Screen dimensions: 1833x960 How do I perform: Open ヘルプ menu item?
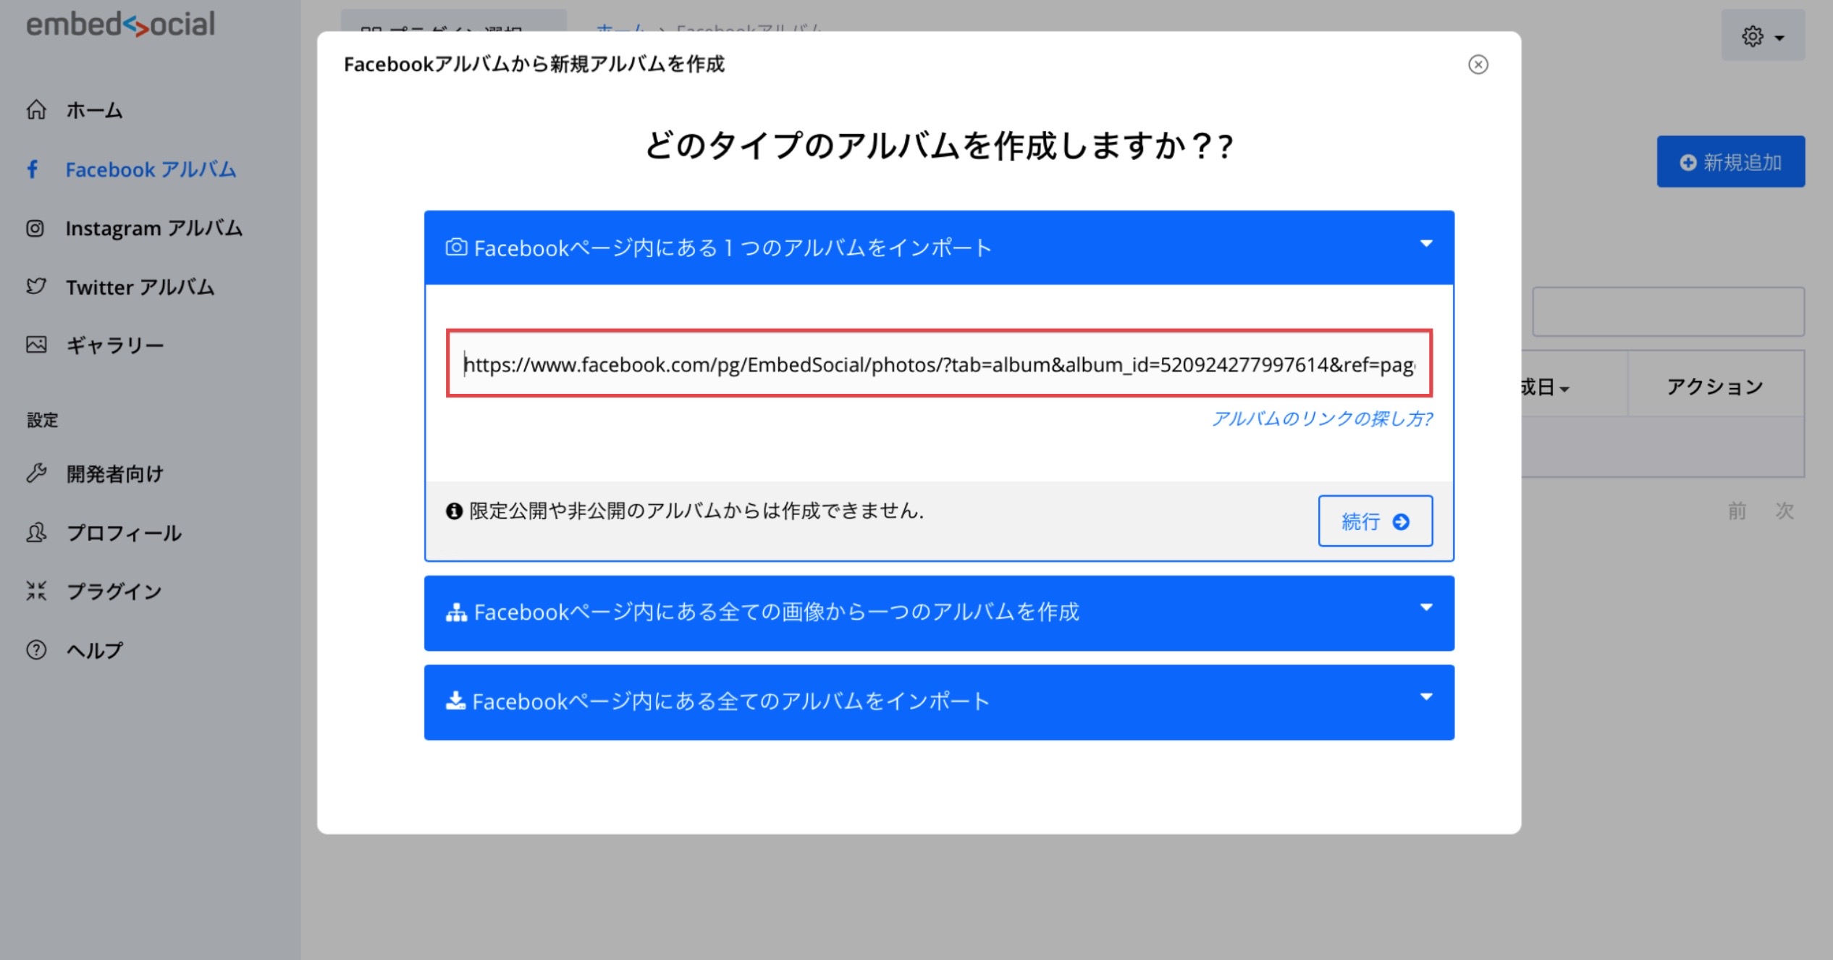click(x=94, y=650)
